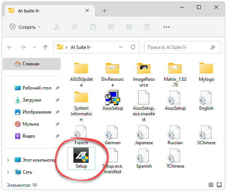Unpin Музыка using its pin icon
This screenshot has width=226, height=192.
tap(58, 124)
